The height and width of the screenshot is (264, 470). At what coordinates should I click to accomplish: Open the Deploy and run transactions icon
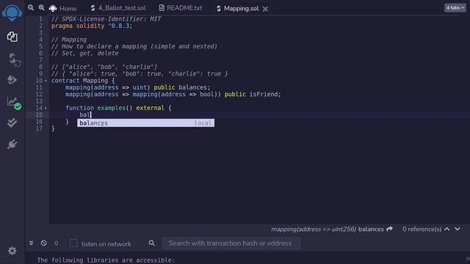pyautogui.click(x=12, y=80)
